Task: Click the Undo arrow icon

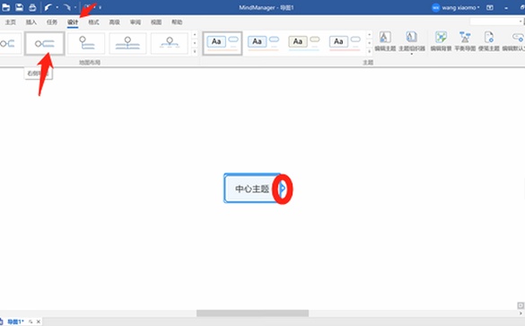Action: click(48, 7)
